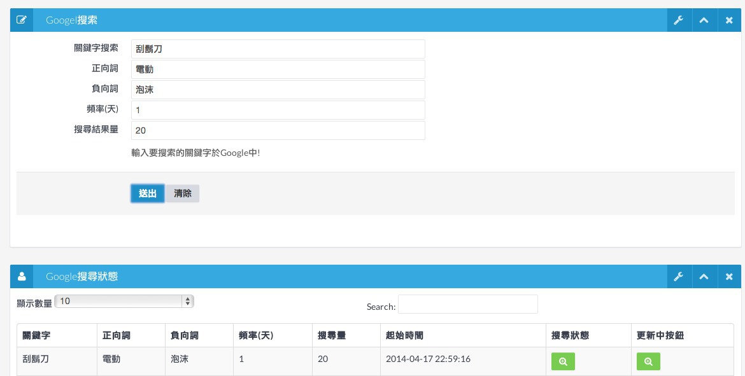Click the Google搜尋狀態 panel title text
Viewport: 745px width, 376px height.
click(82, 276)
